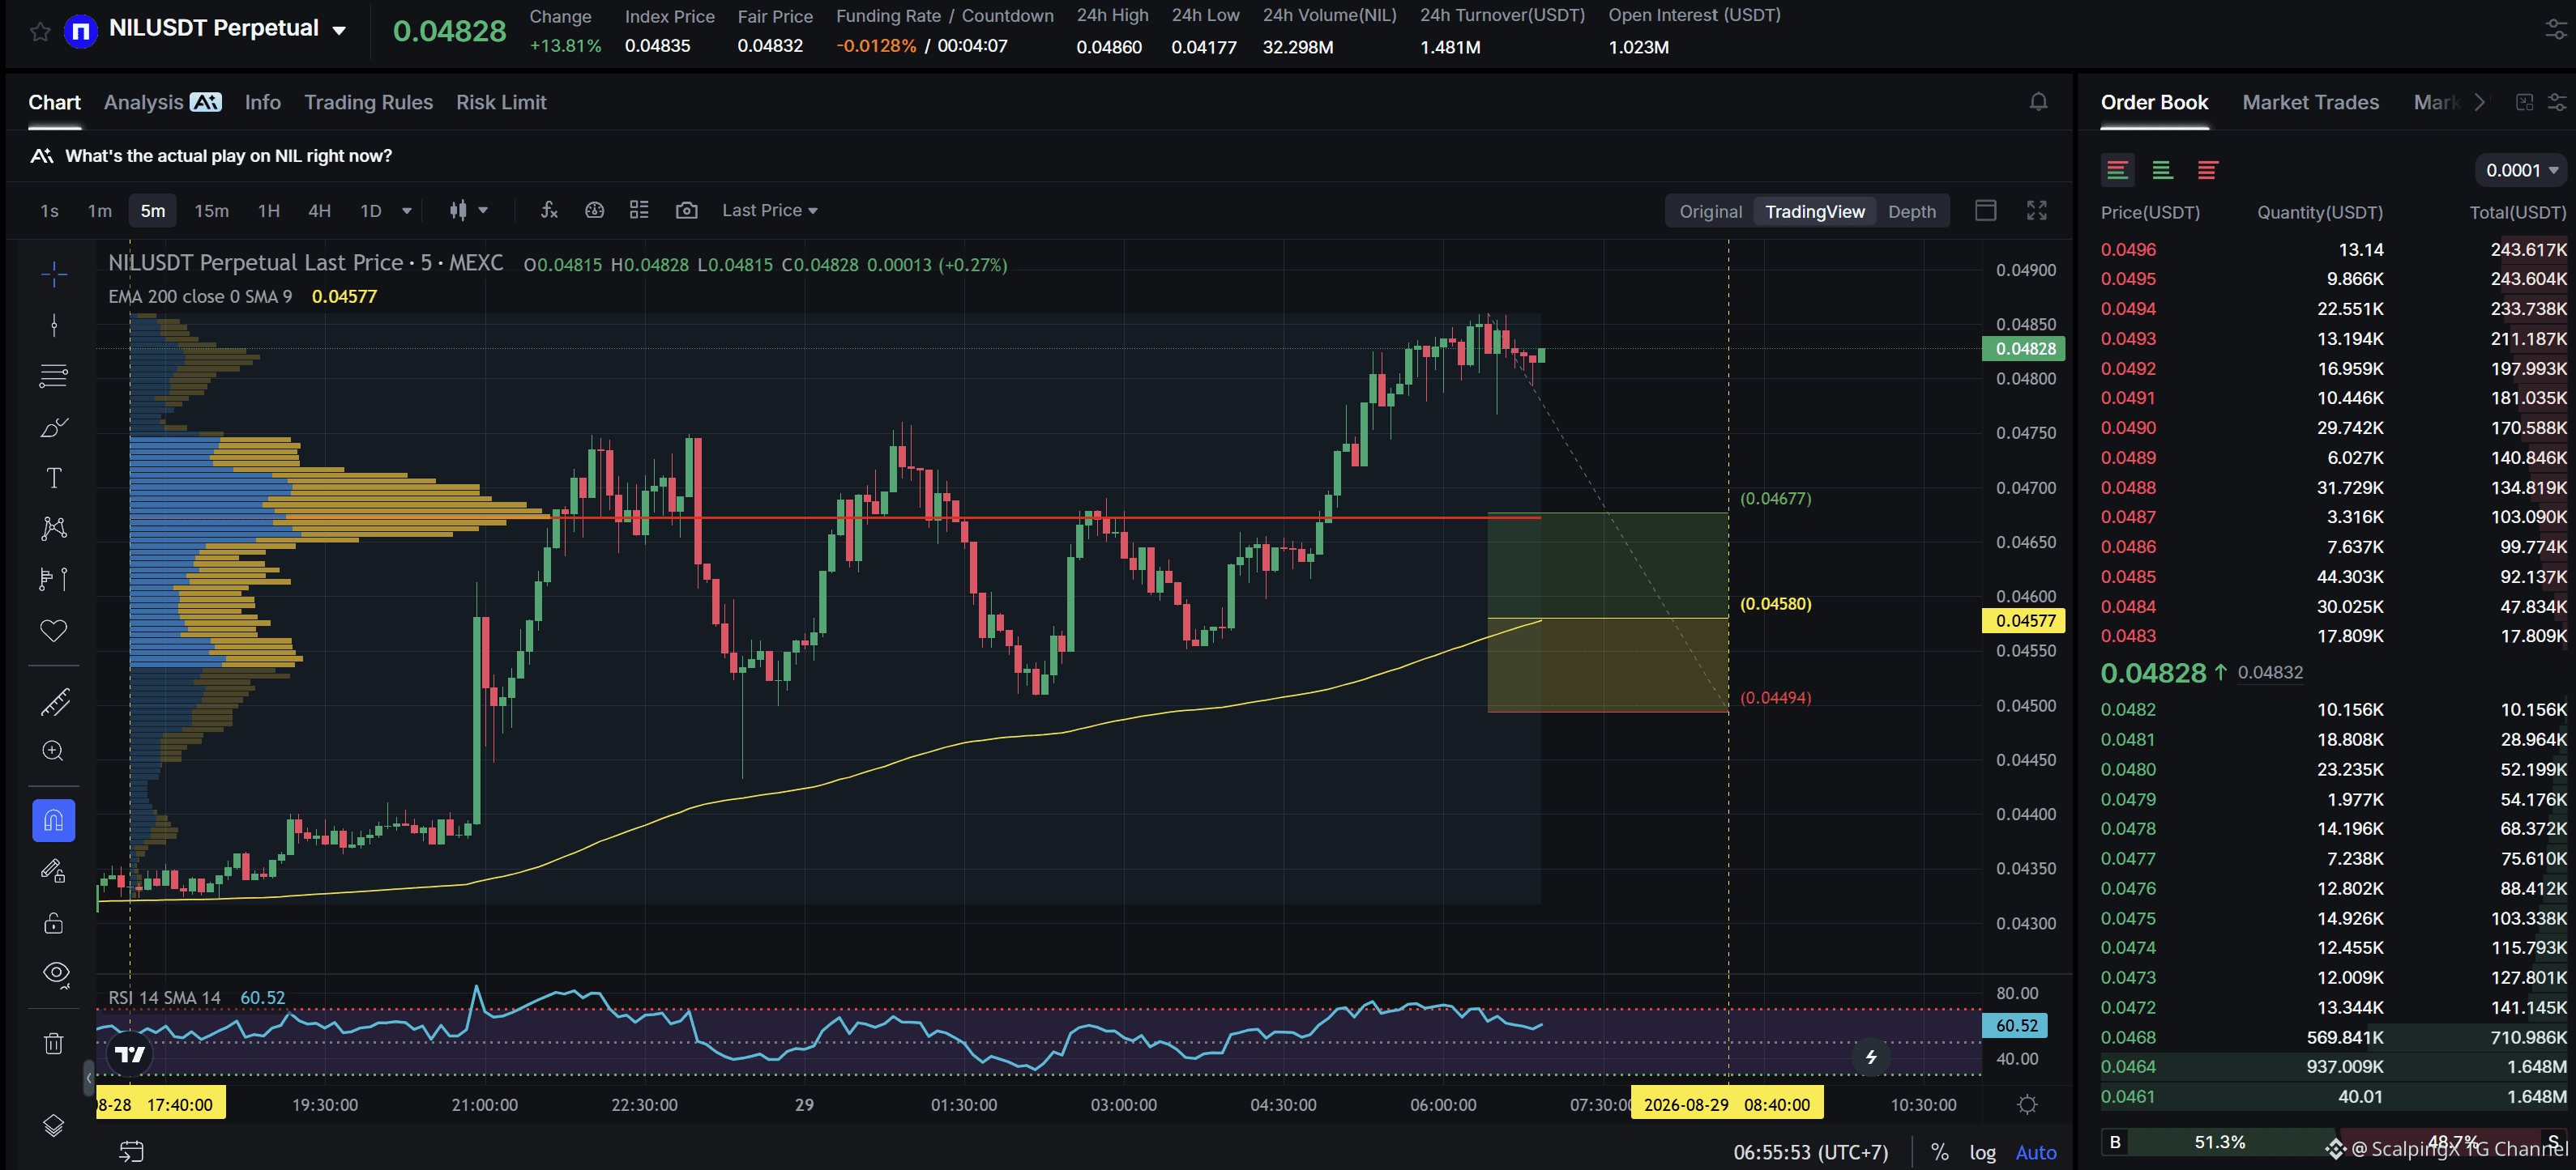Viewport: 2576px width, 1170px height.
Task: Switch chart to Depth view
Action: click(1911, 211)
